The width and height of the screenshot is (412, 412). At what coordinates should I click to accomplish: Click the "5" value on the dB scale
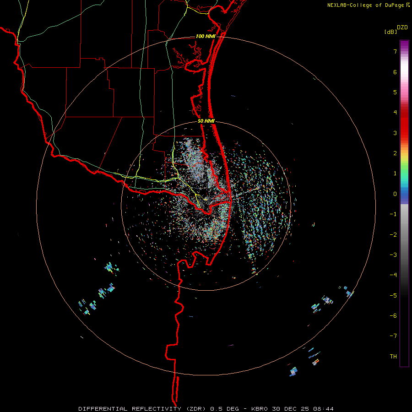[395, 92]
